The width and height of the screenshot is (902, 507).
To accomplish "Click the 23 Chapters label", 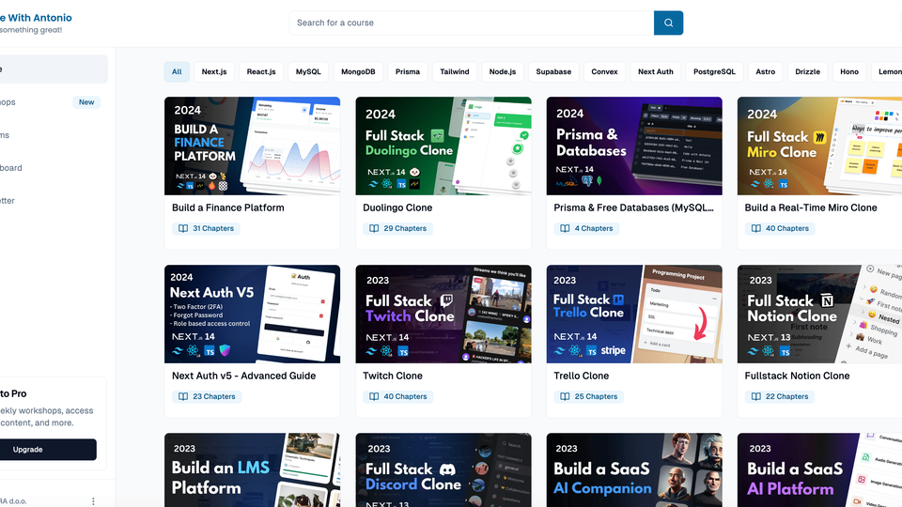I will [x=214, y=396].
